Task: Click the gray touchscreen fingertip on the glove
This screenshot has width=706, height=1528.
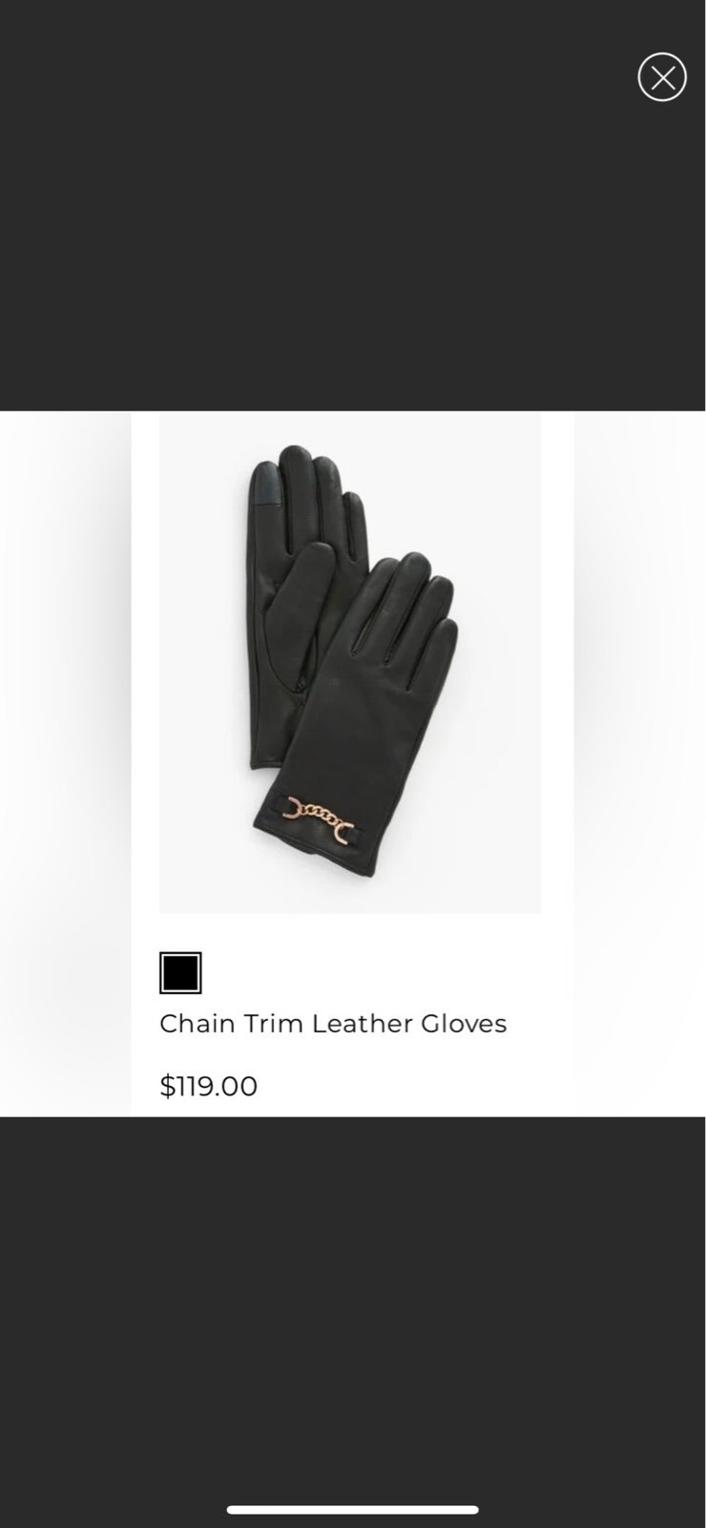Action: click(x=262, y=478)
